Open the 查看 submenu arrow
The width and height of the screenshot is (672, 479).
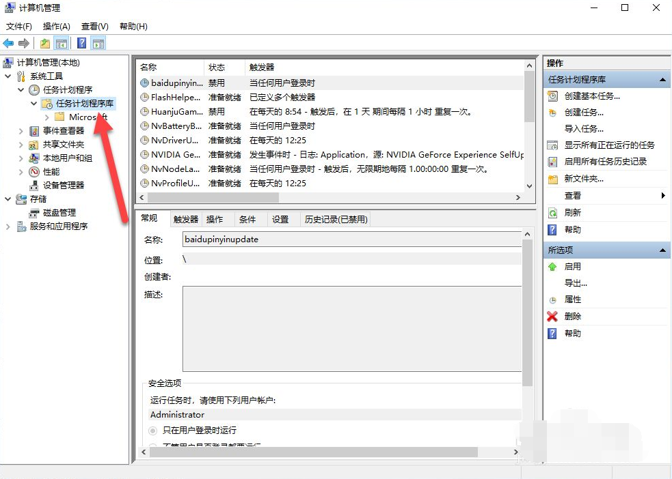662,195
